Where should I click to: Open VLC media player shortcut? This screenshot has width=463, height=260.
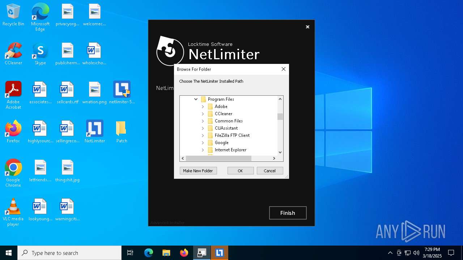[13, 212]
